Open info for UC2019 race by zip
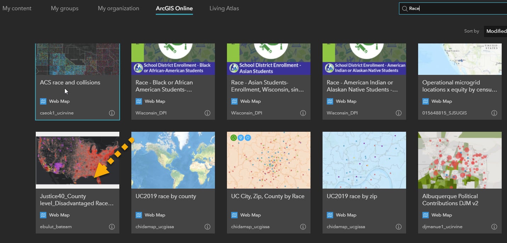This screenshot has height=243, width=507. pos(399,226)
